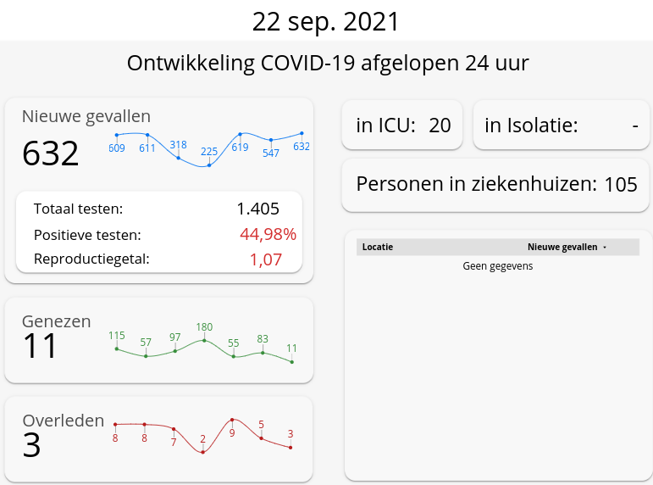Click the large 632 new cases number

pyautogui.click(x=51, y=153)
